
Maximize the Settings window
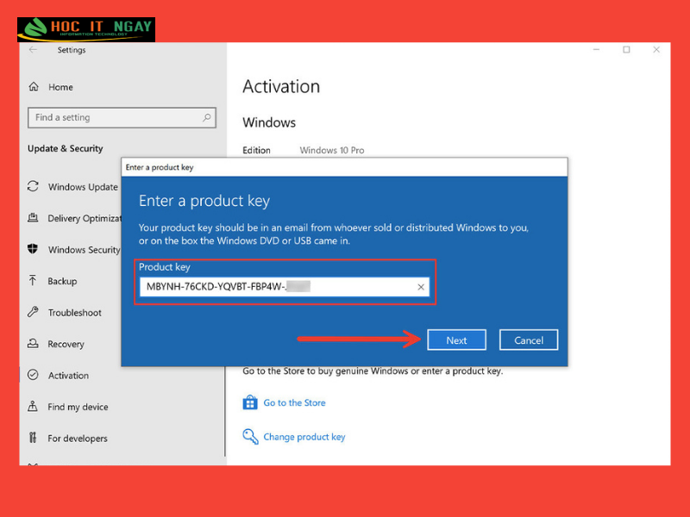(x=626, y=50)
